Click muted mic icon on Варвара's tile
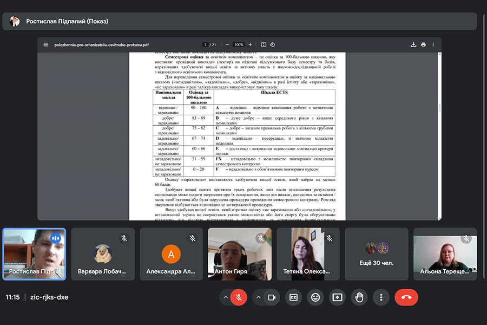 coord(124,238)
